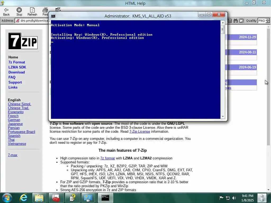The height and width of the screenshot is (203, 271).
Task: Switch to HTML Help taskbar icon
Action: [x=73, y=198]
